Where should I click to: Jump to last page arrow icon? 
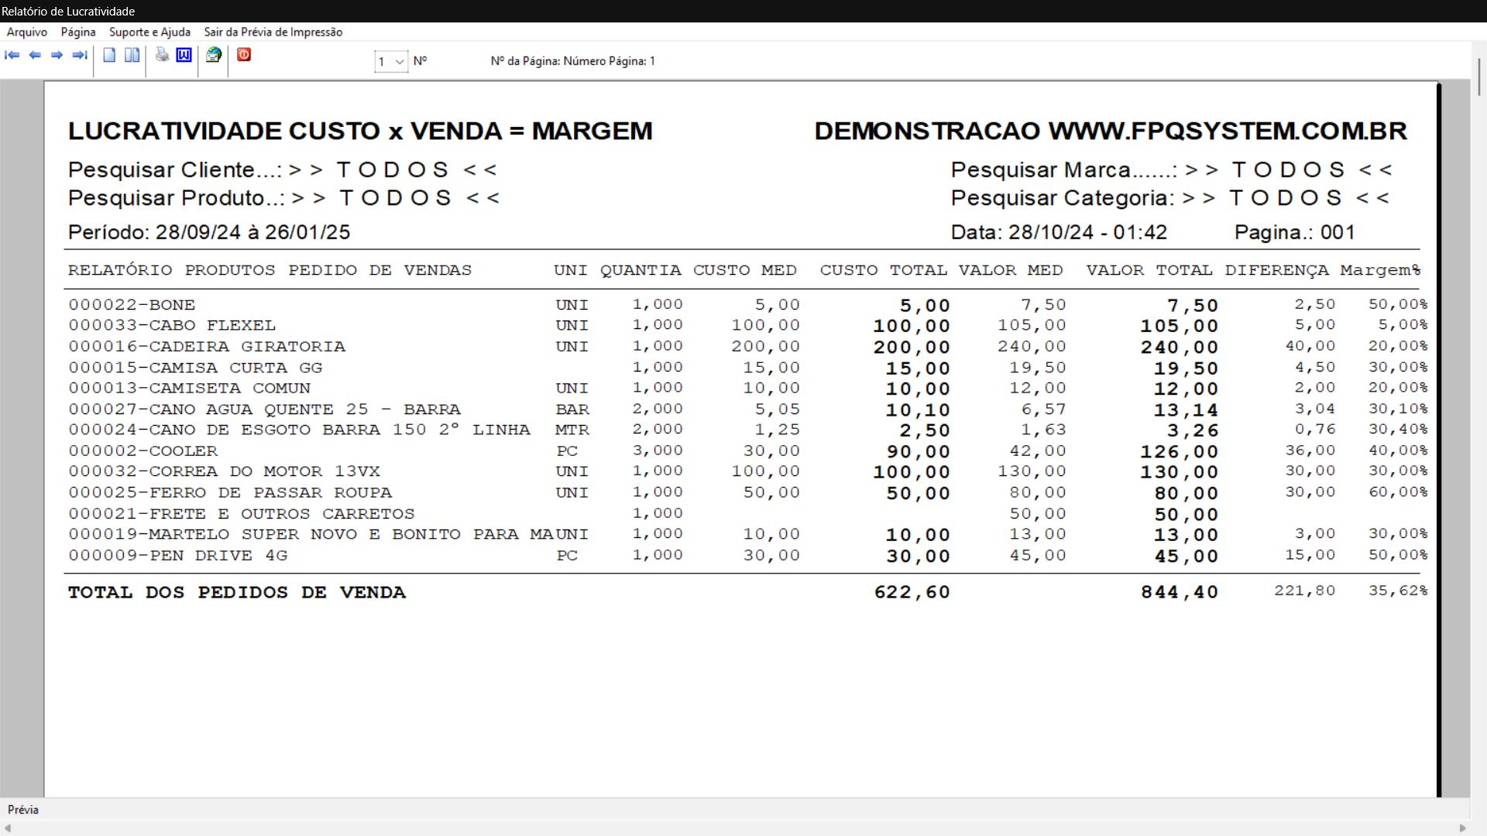(x=79, y=55)
